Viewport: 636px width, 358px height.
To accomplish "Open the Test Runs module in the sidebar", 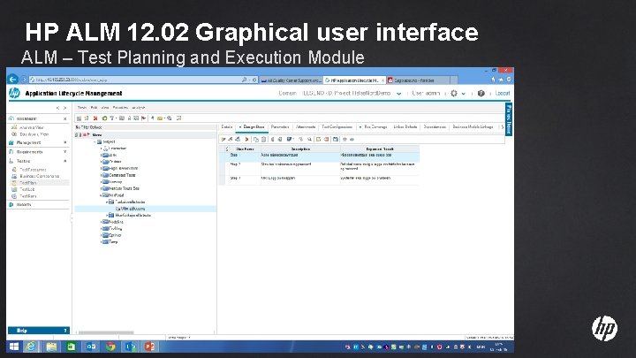I will (28, 196).
